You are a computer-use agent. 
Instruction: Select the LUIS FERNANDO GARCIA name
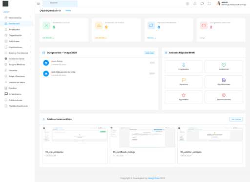click(63, 72)
